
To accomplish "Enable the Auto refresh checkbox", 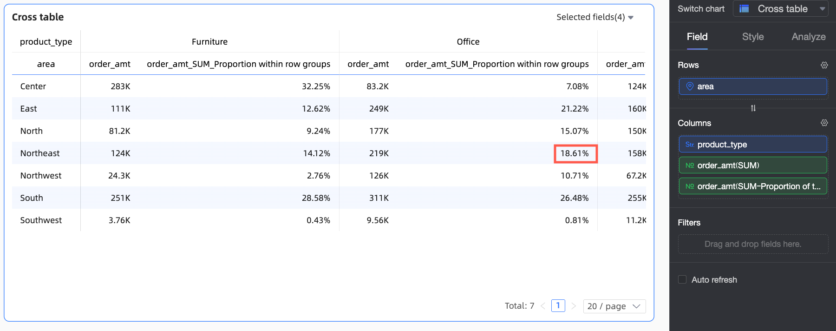I will pyautogui.click(x=682, y=279).
